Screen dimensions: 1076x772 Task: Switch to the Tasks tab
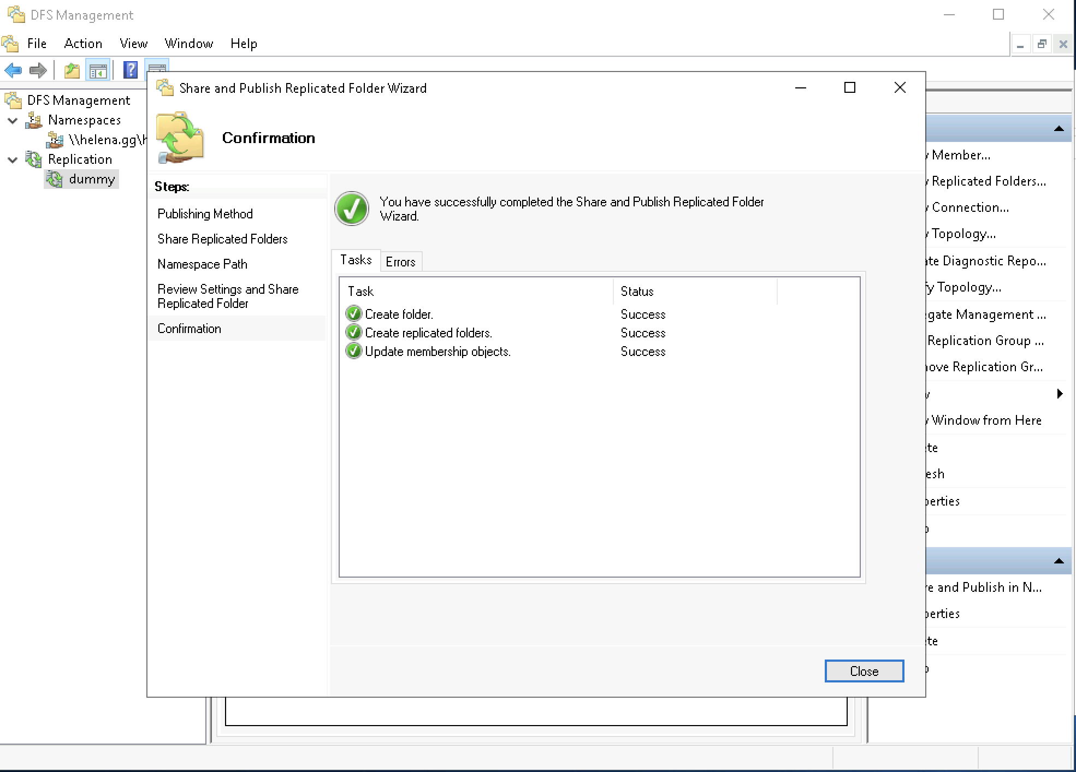pos(356,260)
